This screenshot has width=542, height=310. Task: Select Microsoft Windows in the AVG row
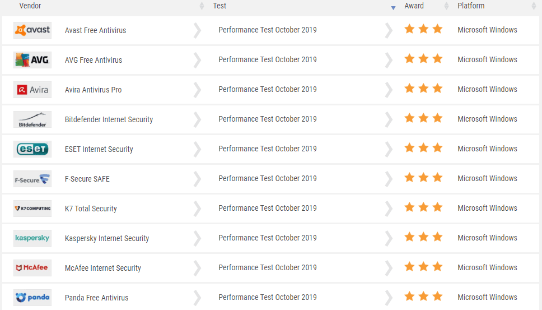point(487,60)
